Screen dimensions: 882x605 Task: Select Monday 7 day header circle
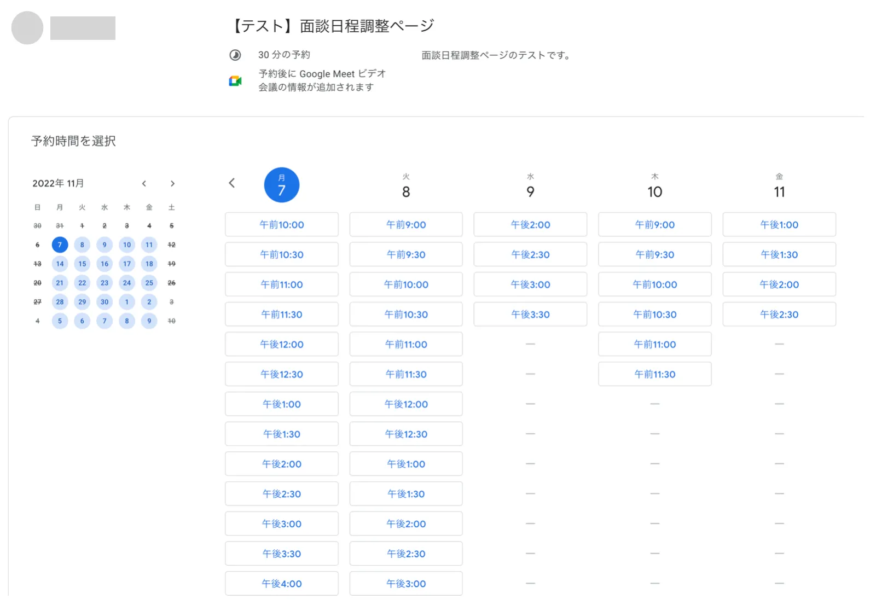tap(282, 185)
